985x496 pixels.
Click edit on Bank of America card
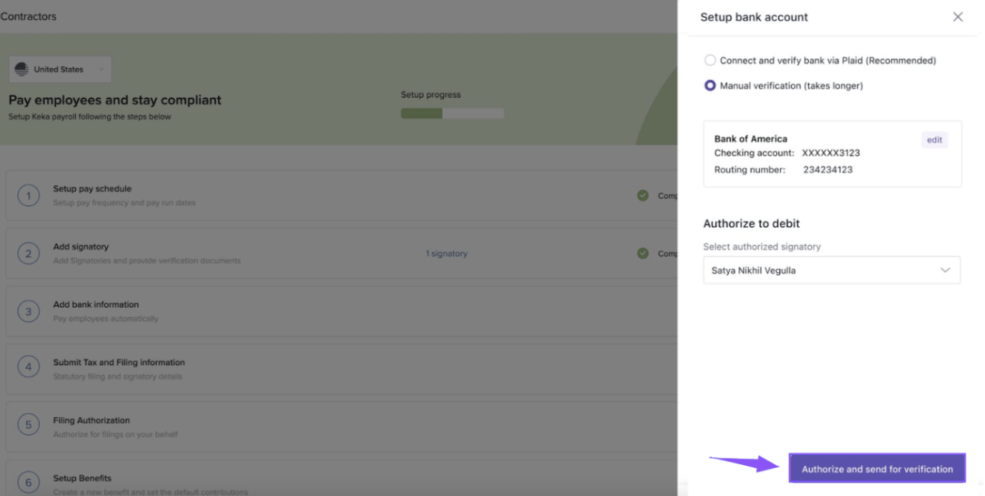pos(934,140)
